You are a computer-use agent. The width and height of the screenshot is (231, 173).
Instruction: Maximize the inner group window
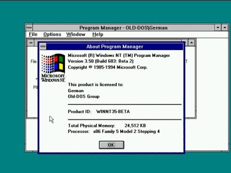[192, 43]
